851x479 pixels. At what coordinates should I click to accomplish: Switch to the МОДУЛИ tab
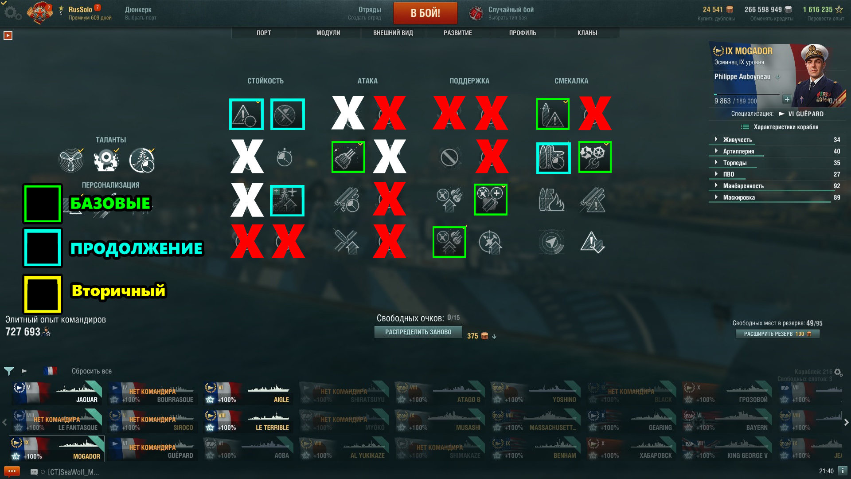click(x=328, y=33)
